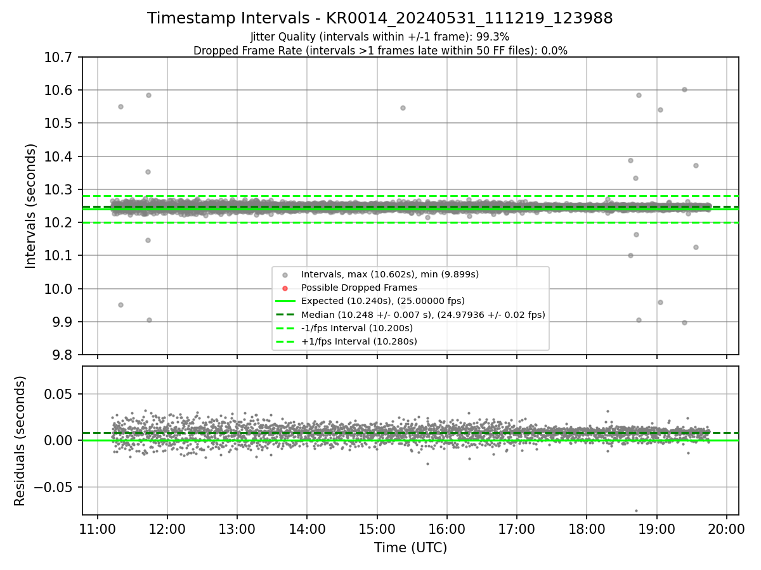
Task: Click the gray Intervals marker in the legend
Action: [x=285, y=275]
